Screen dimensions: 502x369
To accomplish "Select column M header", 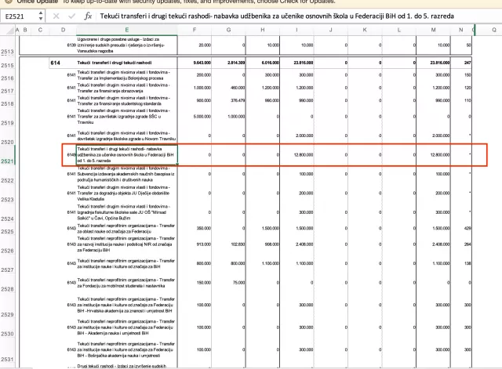I will click(x=433, y=30).
